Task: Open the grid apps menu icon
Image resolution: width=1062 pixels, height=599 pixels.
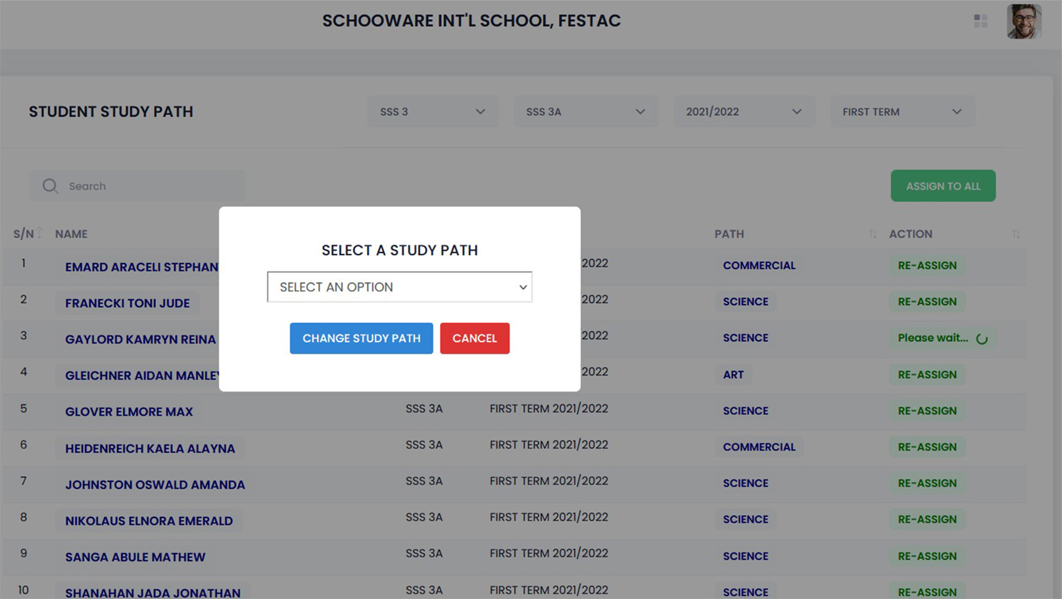Action: [980, 21]
